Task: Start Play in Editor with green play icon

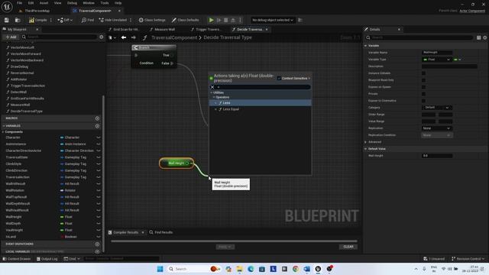Action: click(211, 20)
